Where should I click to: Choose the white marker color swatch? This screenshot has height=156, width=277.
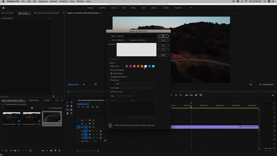(x=145, y=66)
